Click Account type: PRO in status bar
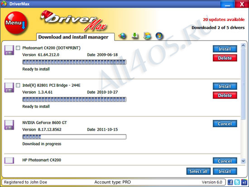The height and width of the screenshot is (187, 249). [x=113, y=182]
